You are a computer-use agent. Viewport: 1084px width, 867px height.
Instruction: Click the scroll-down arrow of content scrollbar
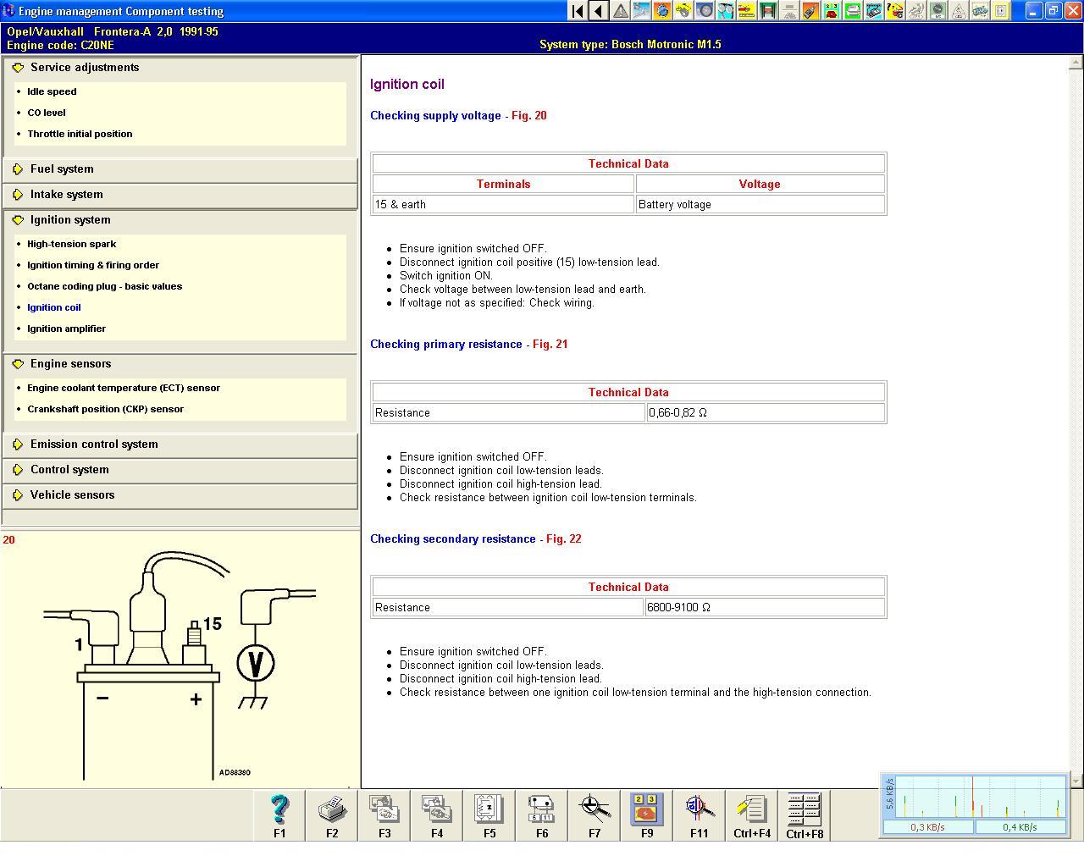pyautogui.click(x=1076, y=781)
